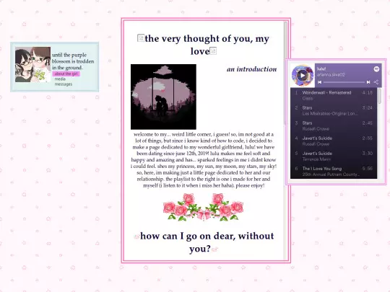Screen dimensions: 390x292
Task: Open the 'about the girl' navigation link
Action: (x=66, y=74)
